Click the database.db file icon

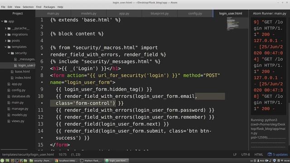click(9, 96)
